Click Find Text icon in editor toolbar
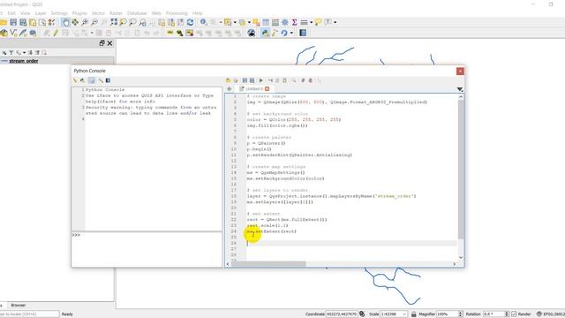This screenshot has width=565, height=318. tap(294, 80)
